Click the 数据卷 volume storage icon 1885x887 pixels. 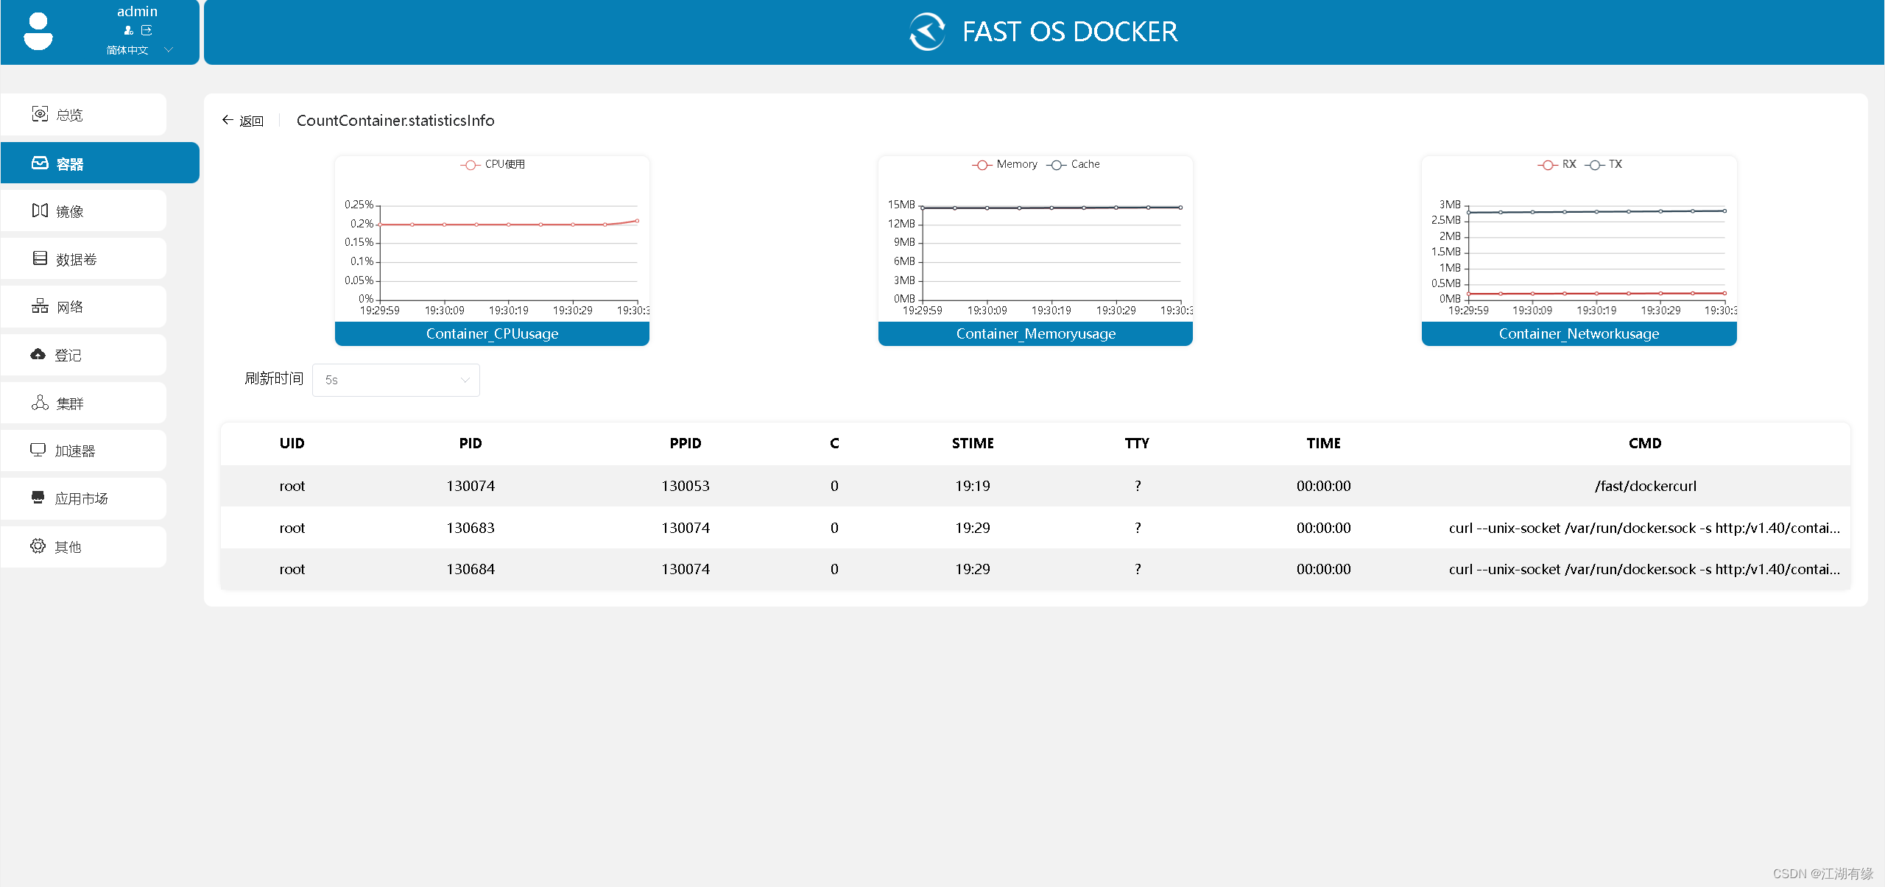coord(40,258)
